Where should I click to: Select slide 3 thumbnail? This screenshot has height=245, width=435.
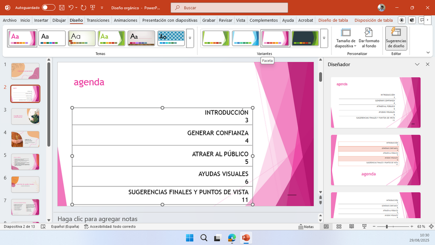[25, 116]
